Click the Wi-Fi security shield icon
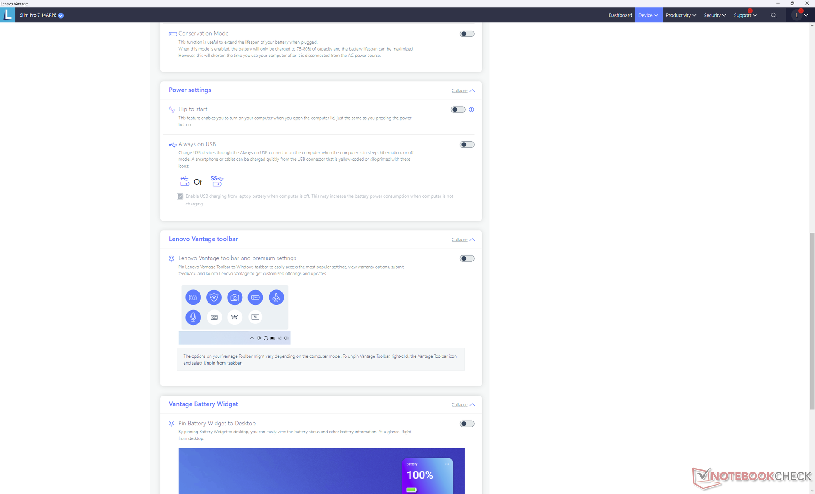The width and height of the screenshot is (815, 494). click(x=214, y=298)
